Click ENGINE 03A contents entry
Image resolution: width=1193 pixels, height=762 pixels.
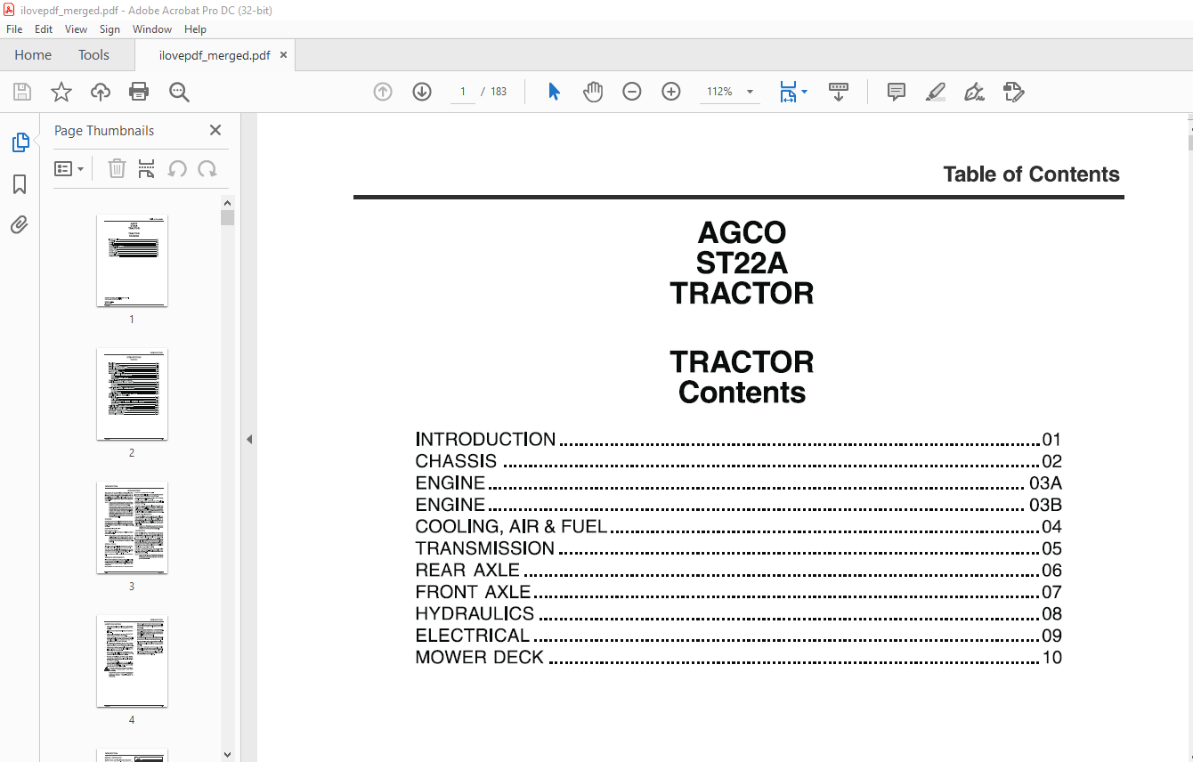coord(738,483)
